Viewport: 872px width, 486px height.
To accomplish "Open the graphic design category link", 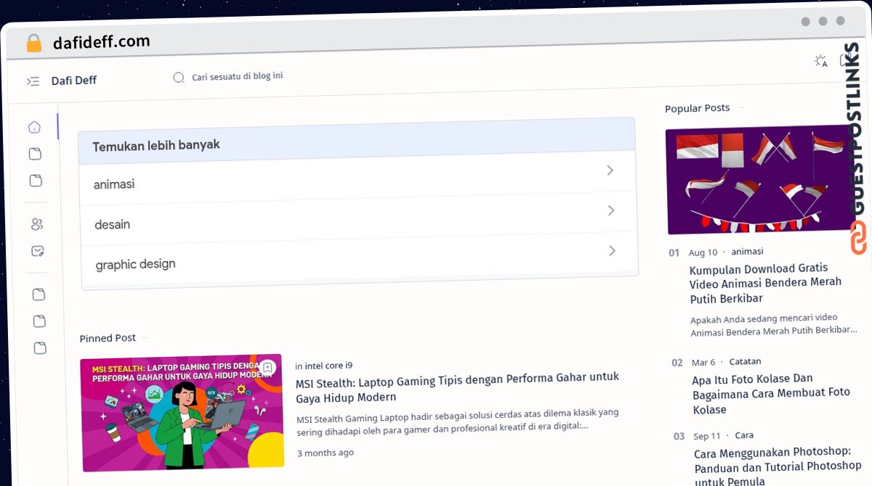I will click(x=136, y=265).
